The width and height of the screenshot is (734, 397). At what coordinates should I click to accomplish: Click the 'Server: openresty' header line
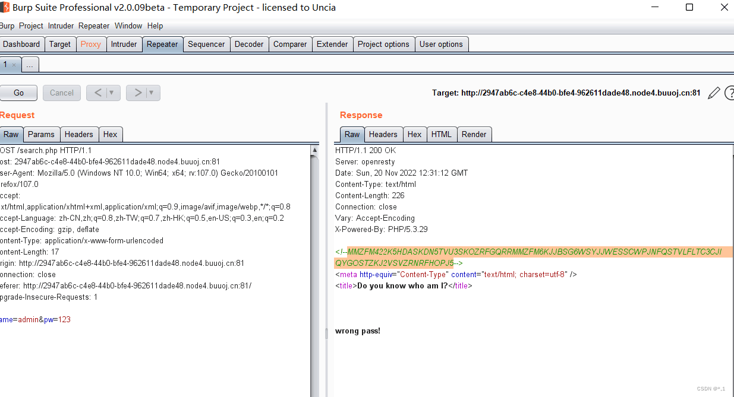point(365,161)
